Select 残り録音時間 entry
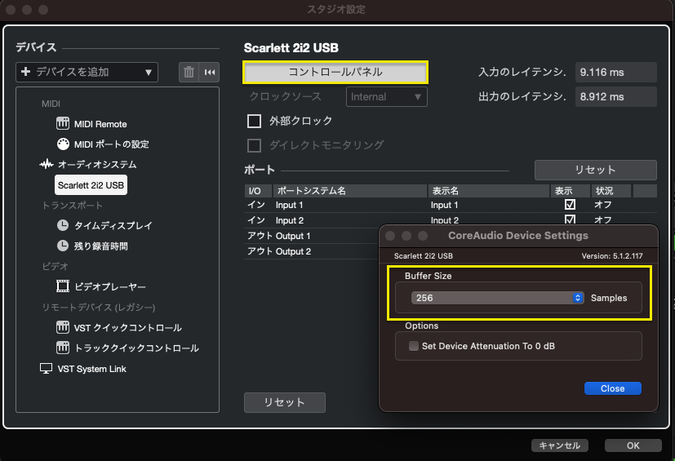675x461 pixels. click(100, 246)
